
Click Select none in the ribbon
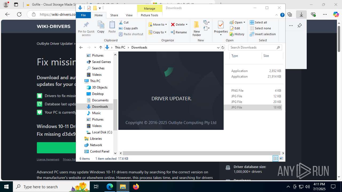pos(260,28)
